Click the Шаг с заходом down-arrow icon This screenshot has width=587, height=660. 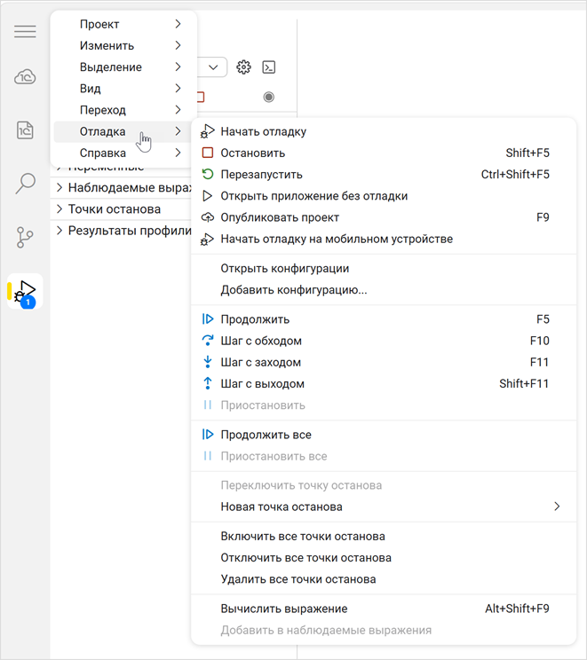tap(208, 362)
